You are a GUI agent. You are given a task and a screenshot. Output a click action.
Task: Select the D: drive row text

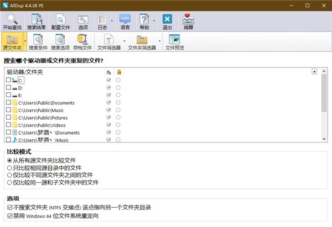pyautogui.click(x=20, y=88)
